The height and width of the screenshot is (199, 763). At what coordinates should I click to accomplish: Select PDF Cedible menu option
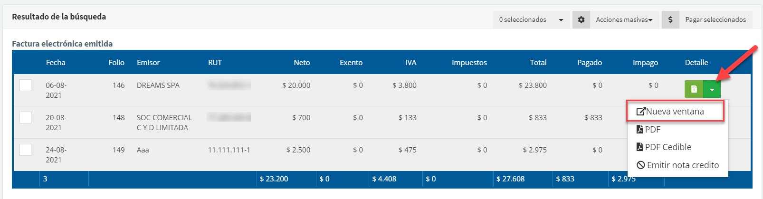[x=668, y=147]
